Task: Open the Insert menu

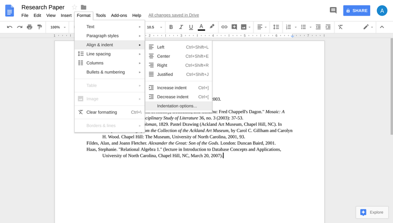Action: [66, 15]
